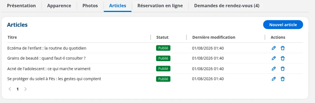Image resolution: width=315 pixels, height=103 pixels.
Task: Sort by the Statut column header
Action: (162, 37)
